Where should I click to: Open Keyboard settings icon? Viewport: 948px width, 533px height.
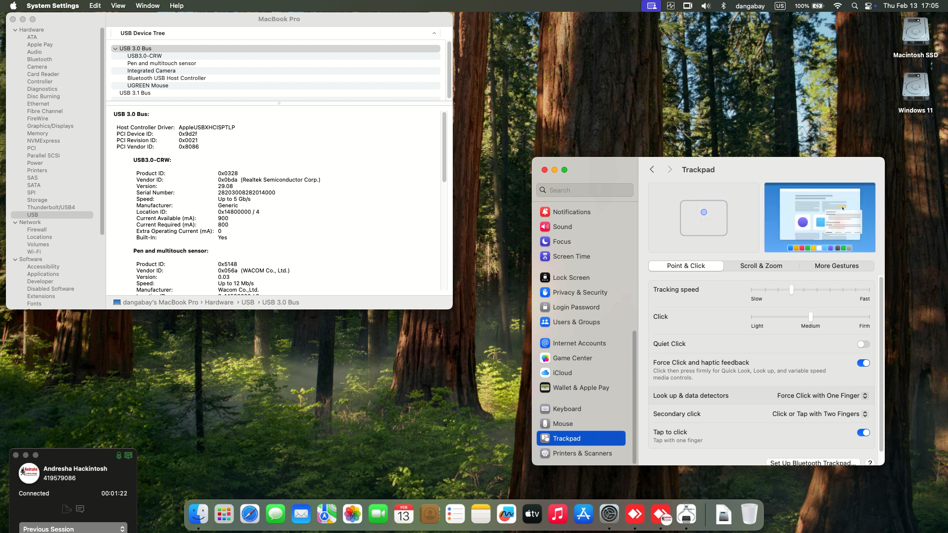545,409
